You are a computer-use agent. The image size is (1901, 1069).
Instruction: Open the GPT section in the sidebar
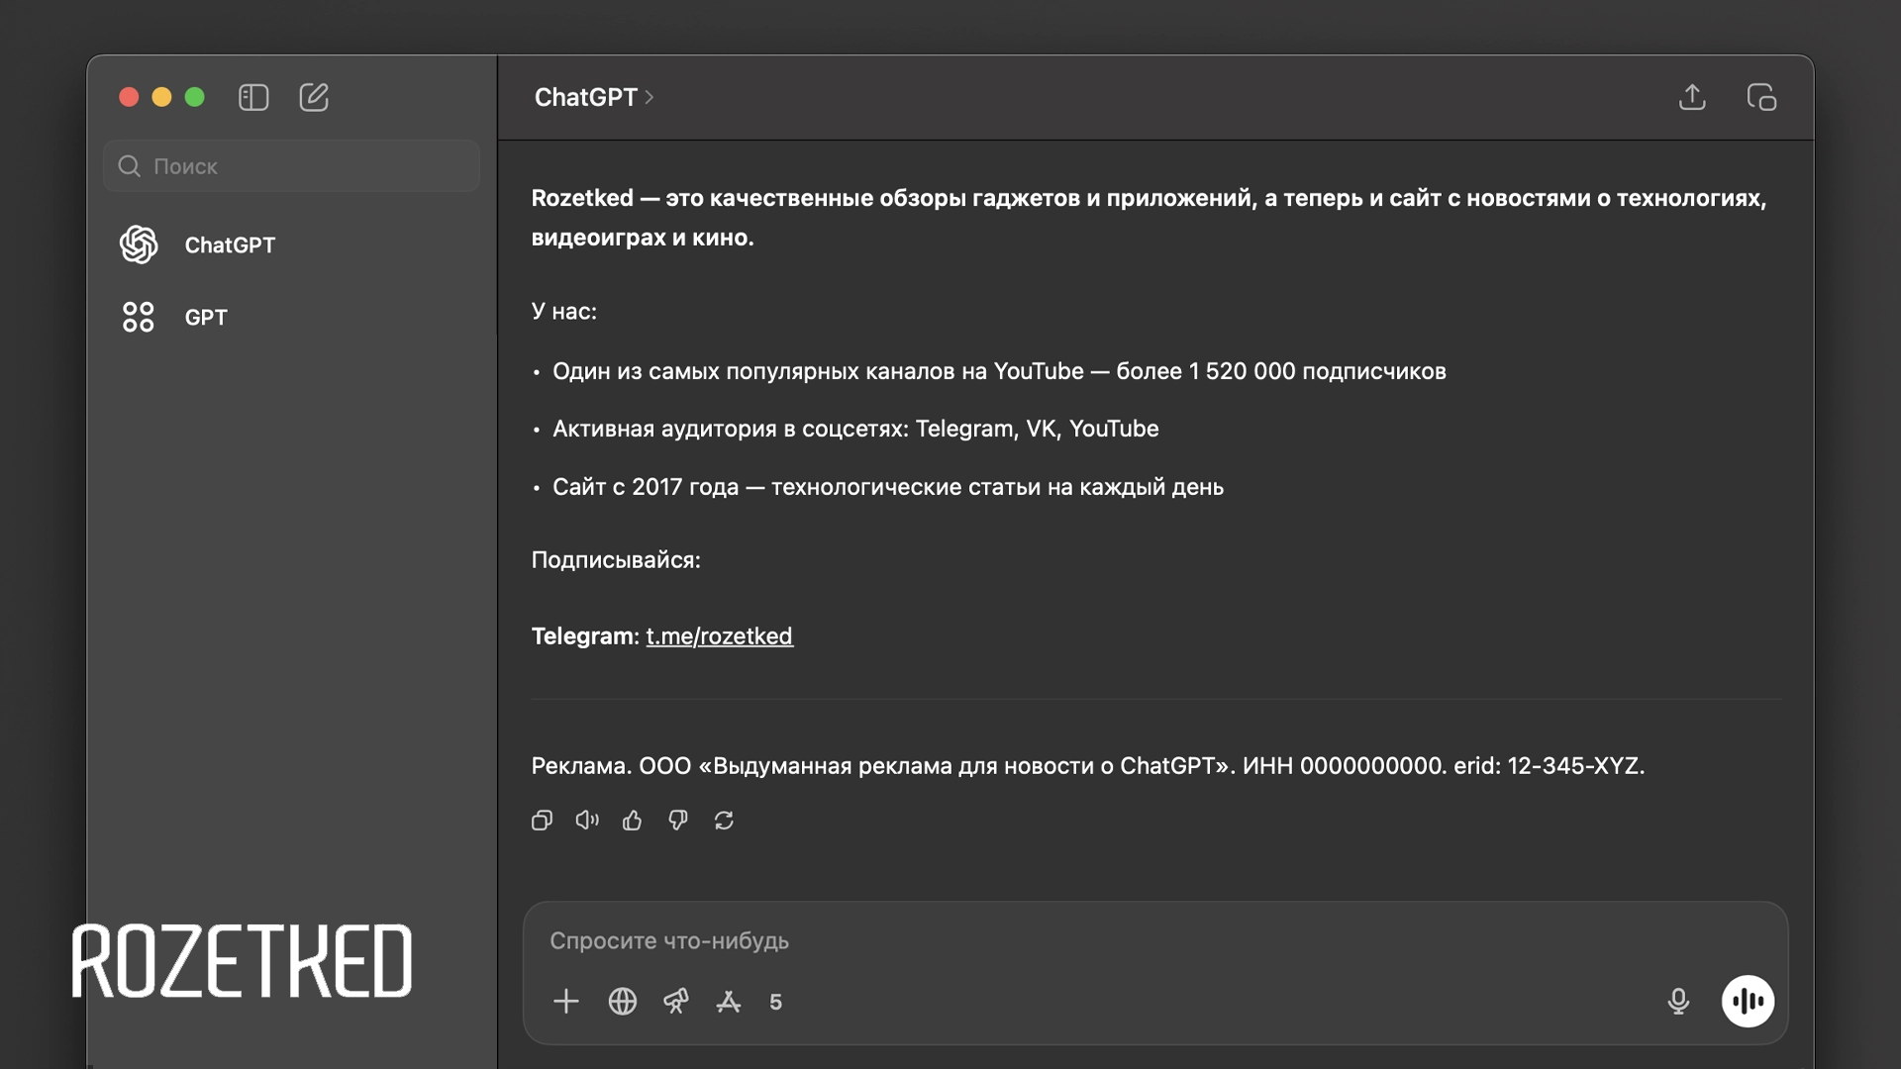206,317
